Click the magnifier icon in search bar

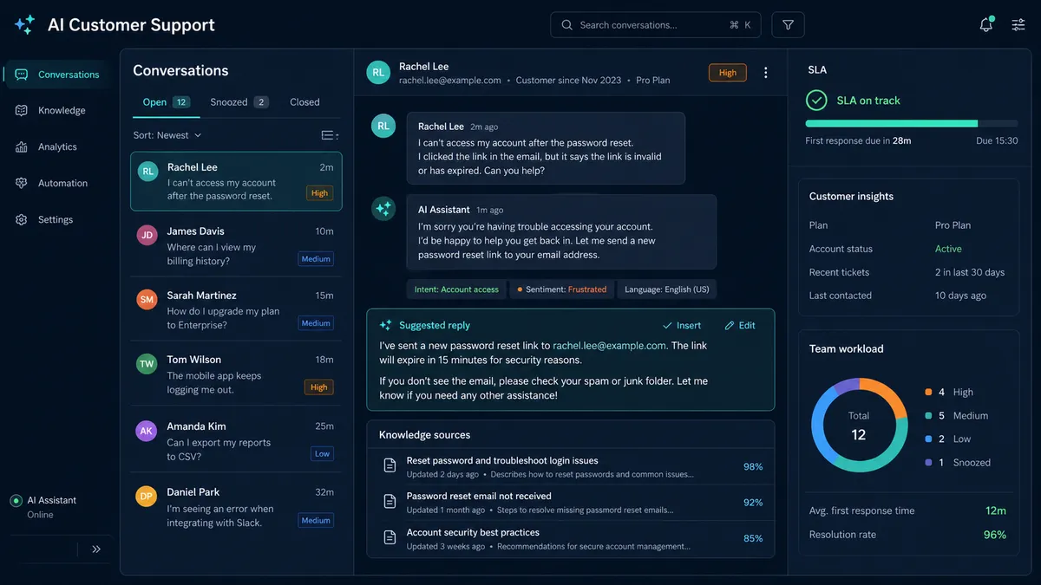566,25
